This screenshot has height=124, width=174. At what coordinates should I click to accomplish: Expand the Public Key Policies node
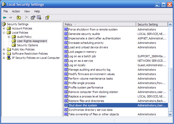click(4, 49)
